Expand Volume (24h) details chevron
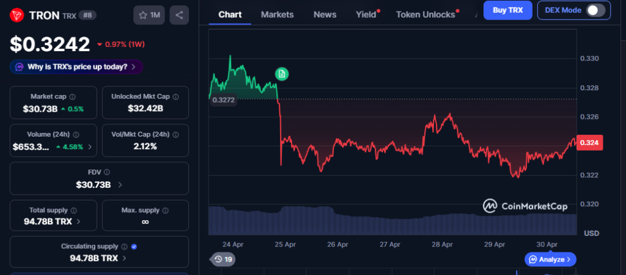This screenshot has width=626, height=275. [x=90, y=147]
